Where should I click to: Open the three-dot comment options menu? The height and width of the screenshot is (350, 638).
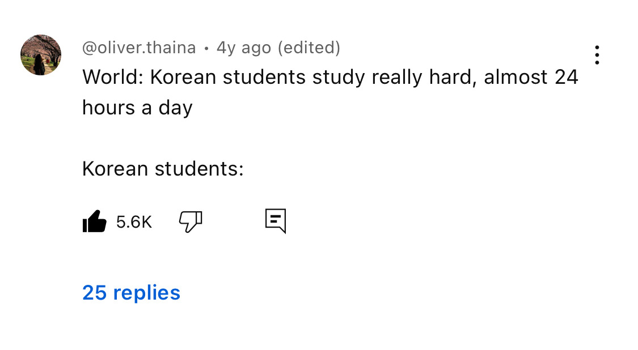click(597, 55)
